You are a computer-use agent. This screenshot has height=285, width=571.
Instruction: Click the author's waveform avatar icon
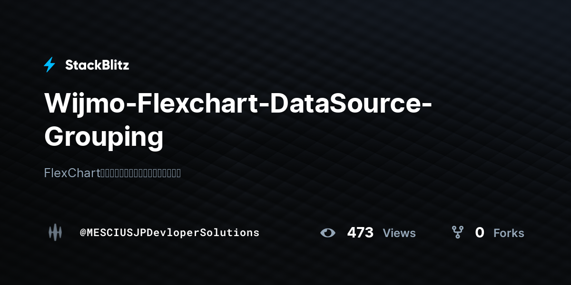(x=55, y=232)
